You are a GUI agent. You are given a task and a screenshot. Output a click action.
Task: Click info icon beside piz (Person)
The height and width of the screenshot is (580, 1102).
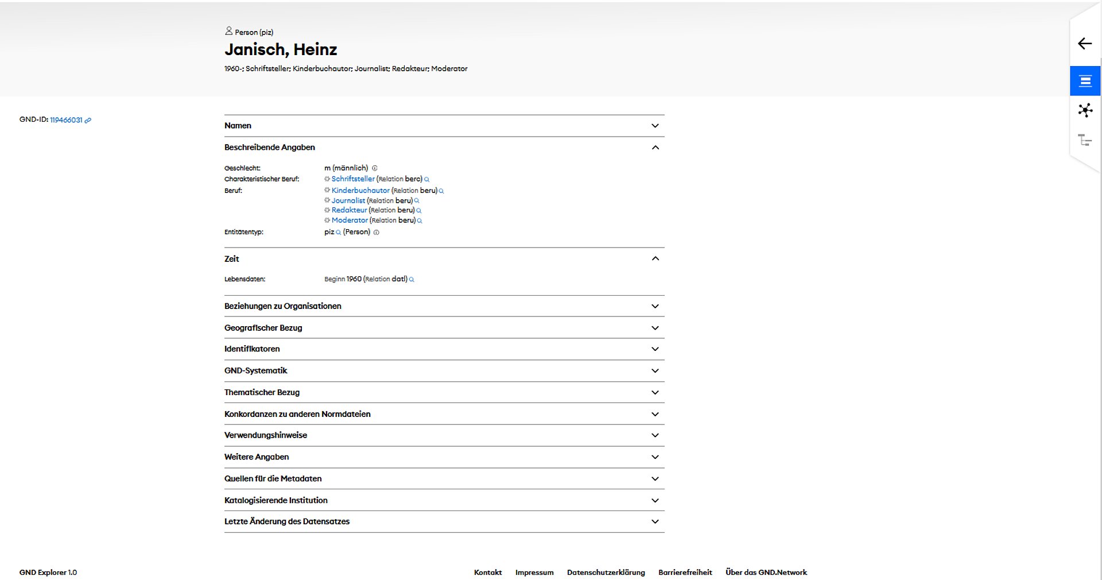[x=377, y=233]
